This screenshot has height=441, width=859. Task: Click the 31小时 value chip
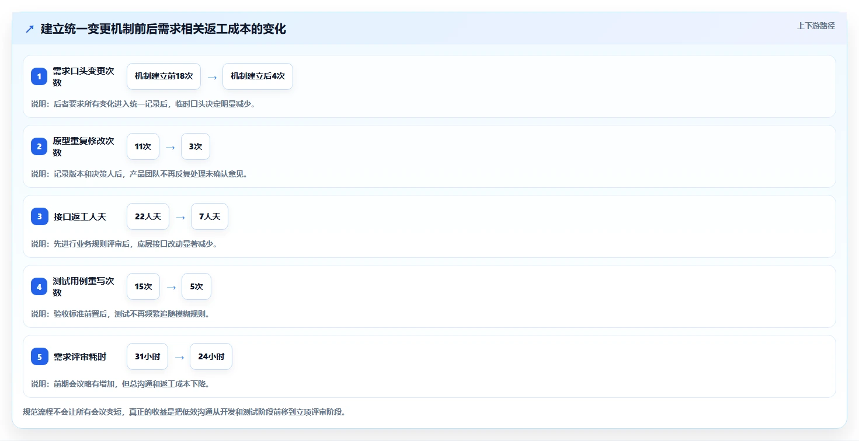[147, 356]
